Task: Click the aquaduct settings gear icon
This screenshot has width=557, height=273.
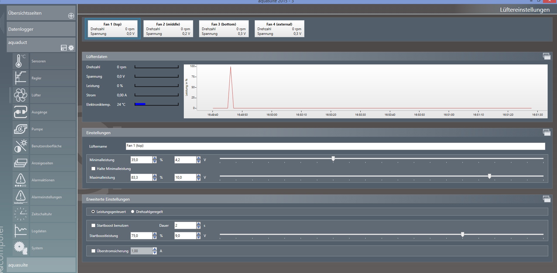Action: [x=71, y=48]
